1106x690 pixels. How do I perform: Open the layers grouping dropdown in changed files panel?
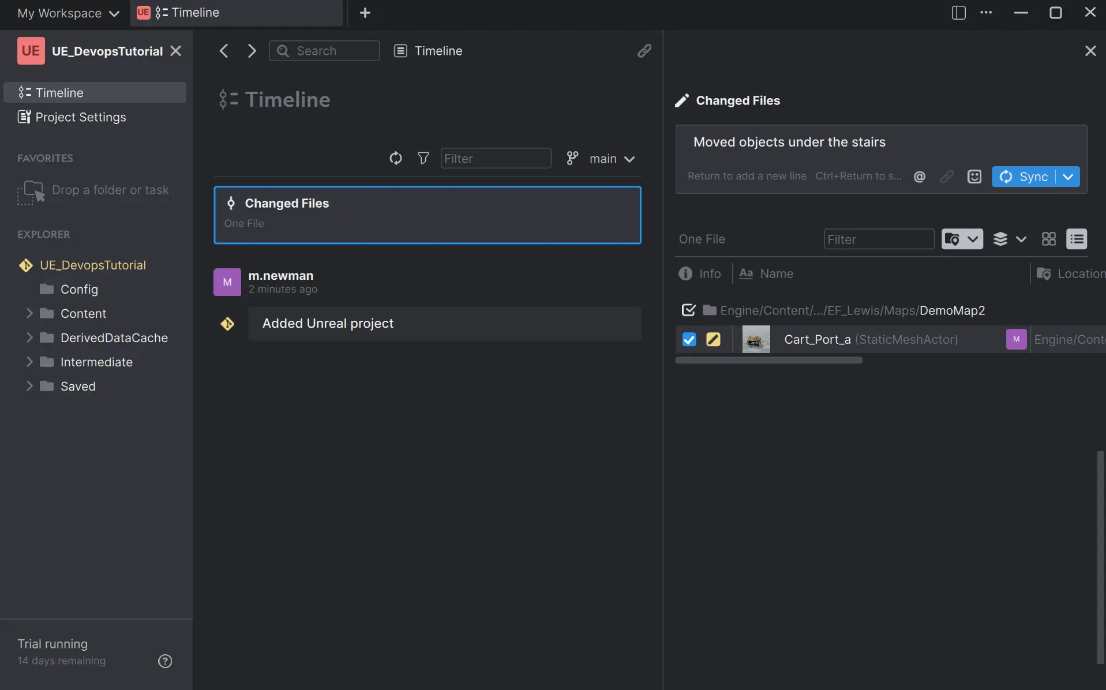point(1009,239)
